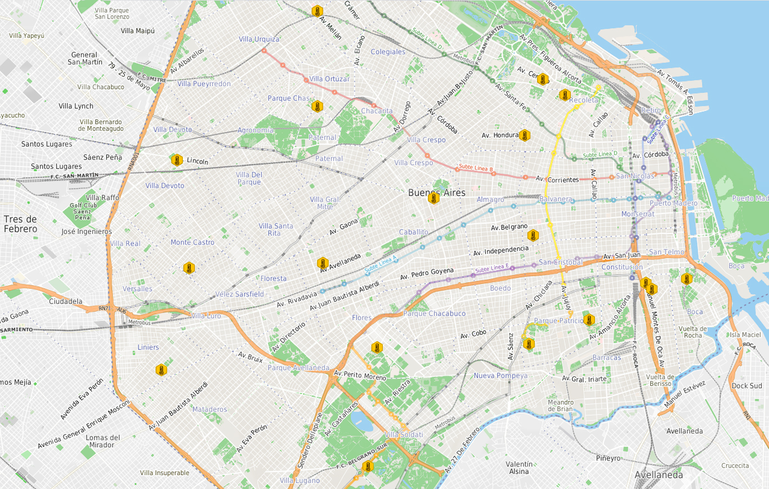Click the Buenos Aires city label
The height and width of the screenshot is (489, 769).
437,193
